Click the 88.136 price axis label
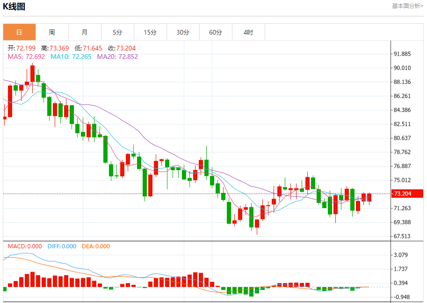Viewport: 427px width, 303px height. [x=402, y=82]
